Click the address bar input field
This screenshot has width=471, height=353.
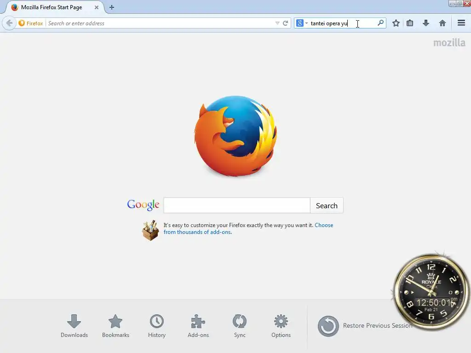pyautogui.click(x=161, y=23)
